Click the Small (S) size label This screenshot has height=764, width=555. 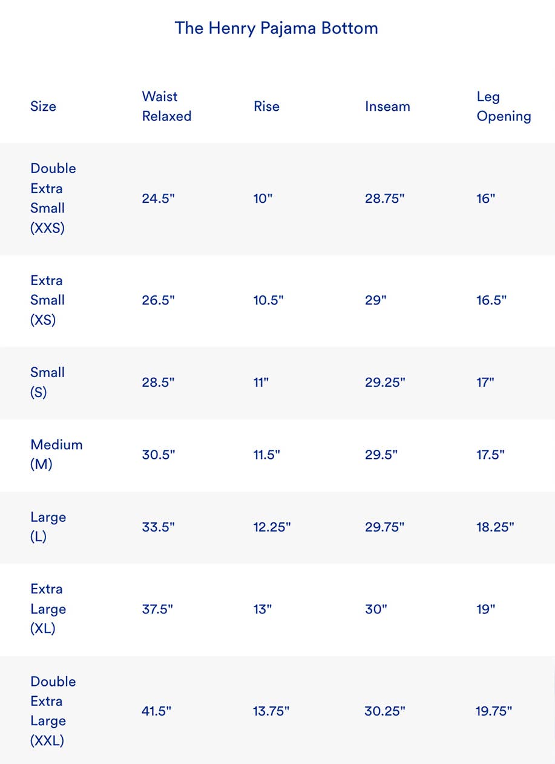(x=47, y=382)
